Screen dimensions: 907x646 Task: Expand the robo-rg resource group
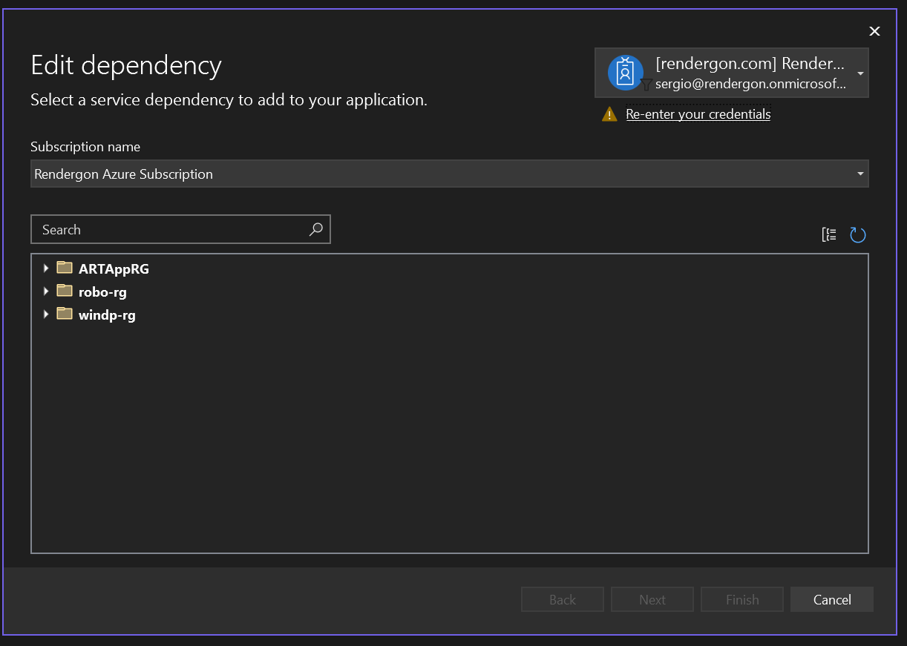point(46,291)
